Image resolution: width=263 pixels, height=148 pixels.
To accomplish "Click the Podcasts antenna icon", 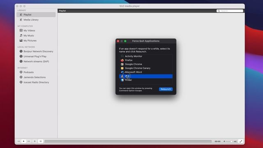I will coord(21,72).
